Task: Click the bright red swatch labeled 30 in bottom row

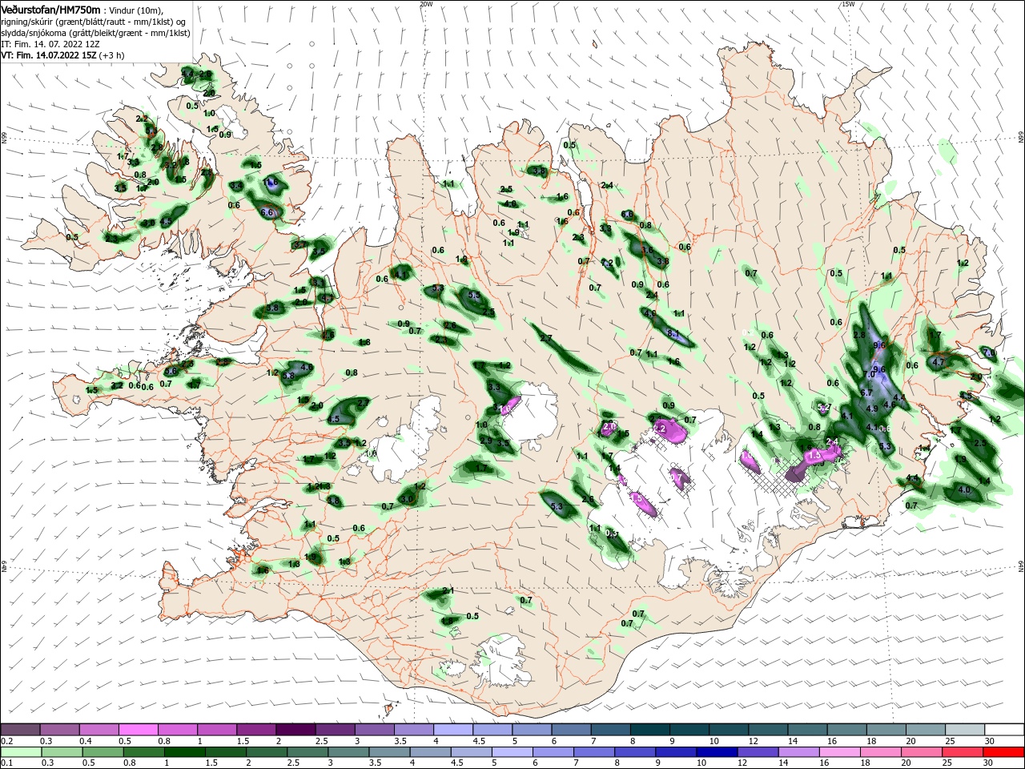Action: coord(1004,752)
